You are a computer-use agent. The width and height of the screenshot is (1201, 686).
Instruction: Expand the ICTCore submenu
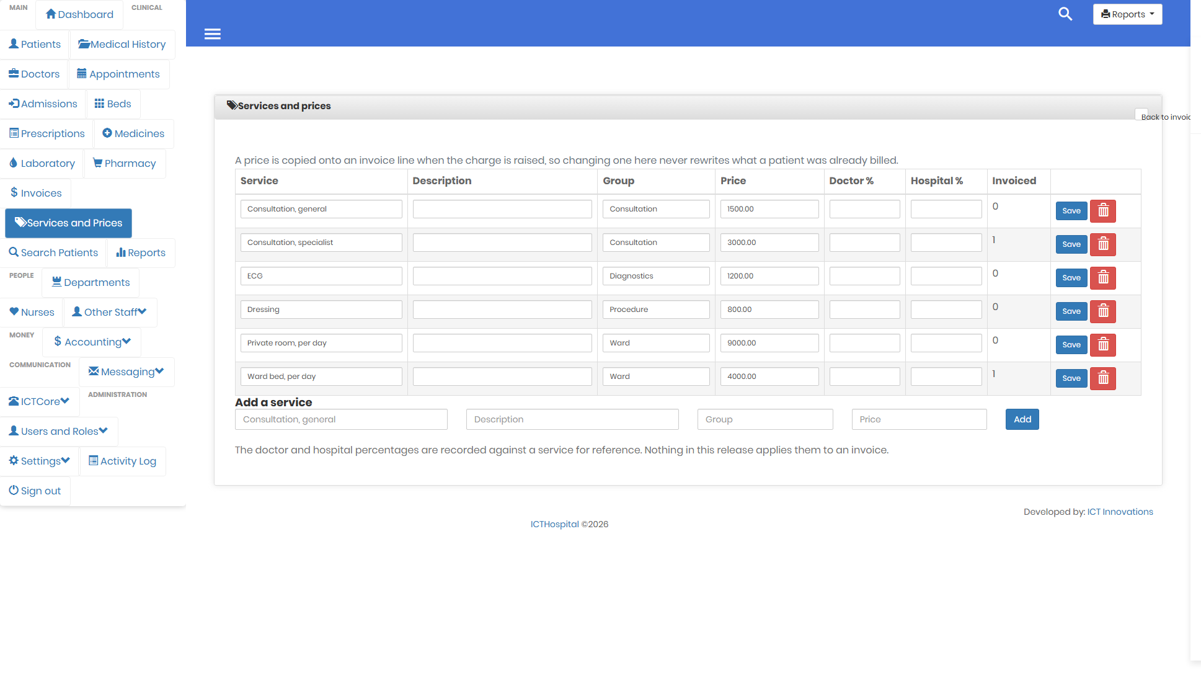(39, 401)
